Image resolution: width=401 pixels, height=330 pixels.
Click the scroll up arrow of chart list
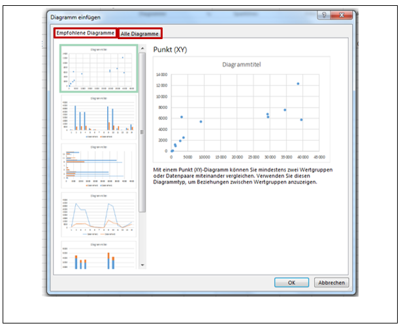pos(143,47)
